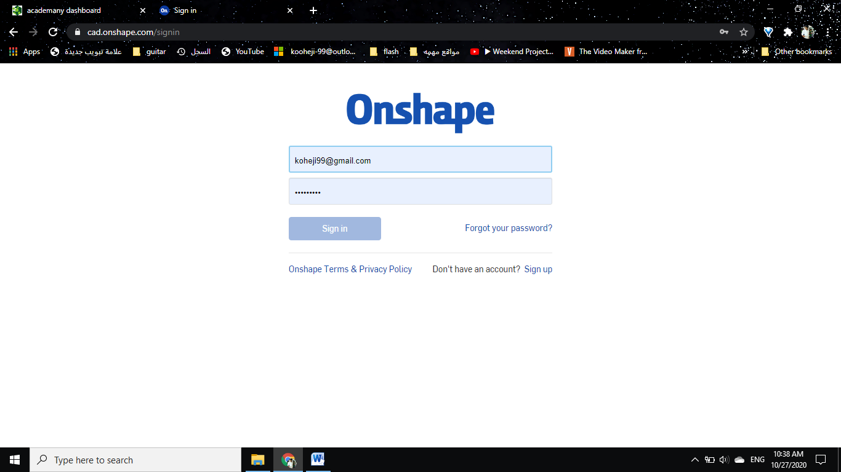This screenshot has width=841, height=472.
Task: Restore down the Chrome window
Action: click(799, 9)
